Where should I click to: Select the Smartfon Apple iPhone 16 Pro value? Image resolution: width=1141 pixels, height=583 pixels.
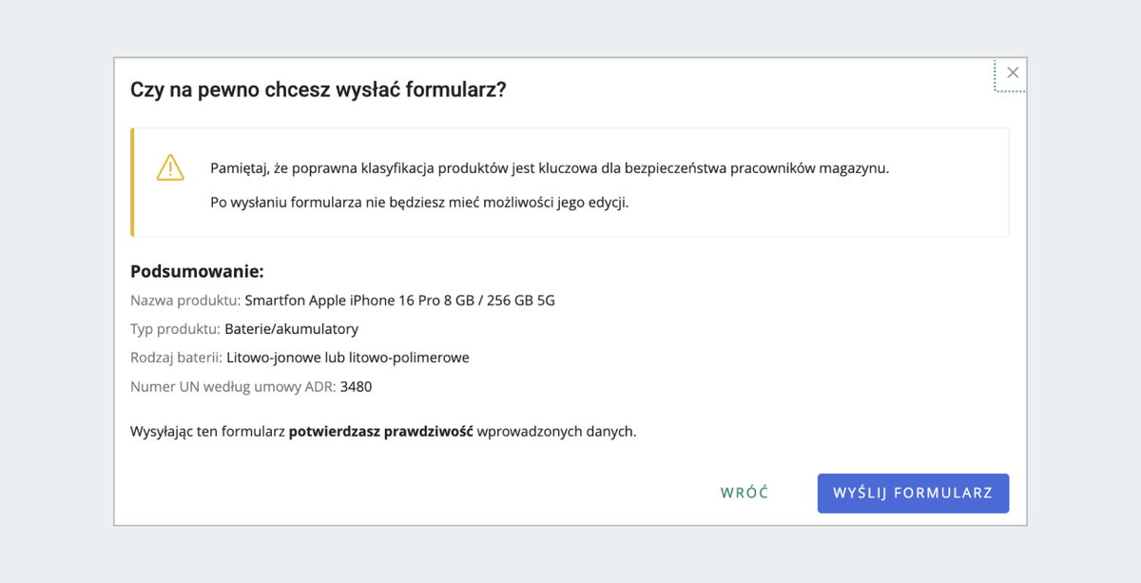[x=400, y=301]
